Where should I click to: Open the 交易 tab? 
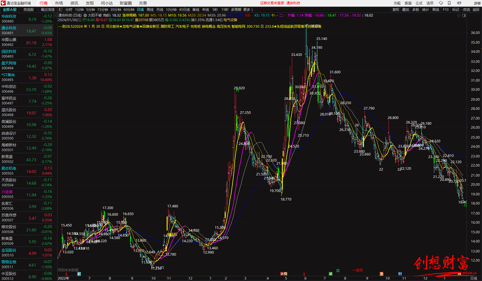[x=143, y=3]
